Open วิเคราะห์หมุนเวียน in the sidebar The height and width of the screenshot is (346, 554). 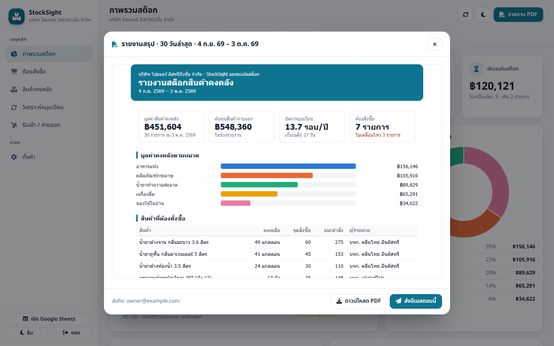tap(49, 107)
